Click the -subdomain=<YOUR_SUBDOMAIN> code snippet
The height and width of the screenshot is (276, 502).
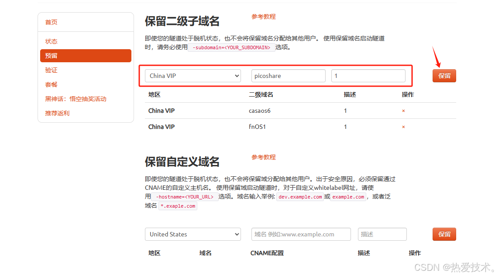click(x=231, y=47)
